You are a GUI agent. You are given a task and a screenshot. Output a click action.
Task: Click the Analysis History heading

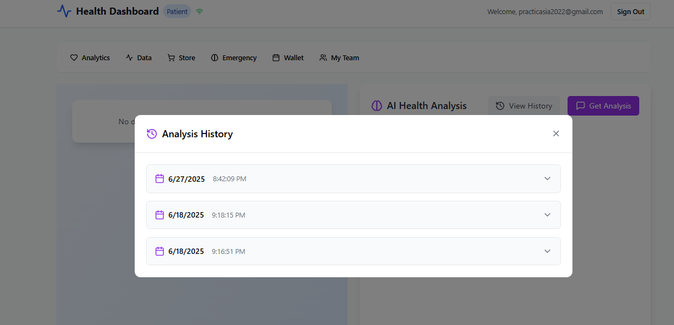(197, 134)
